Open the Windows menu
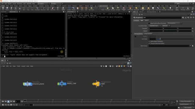Screen dimensions: 195x109 [x=19, y=4]
